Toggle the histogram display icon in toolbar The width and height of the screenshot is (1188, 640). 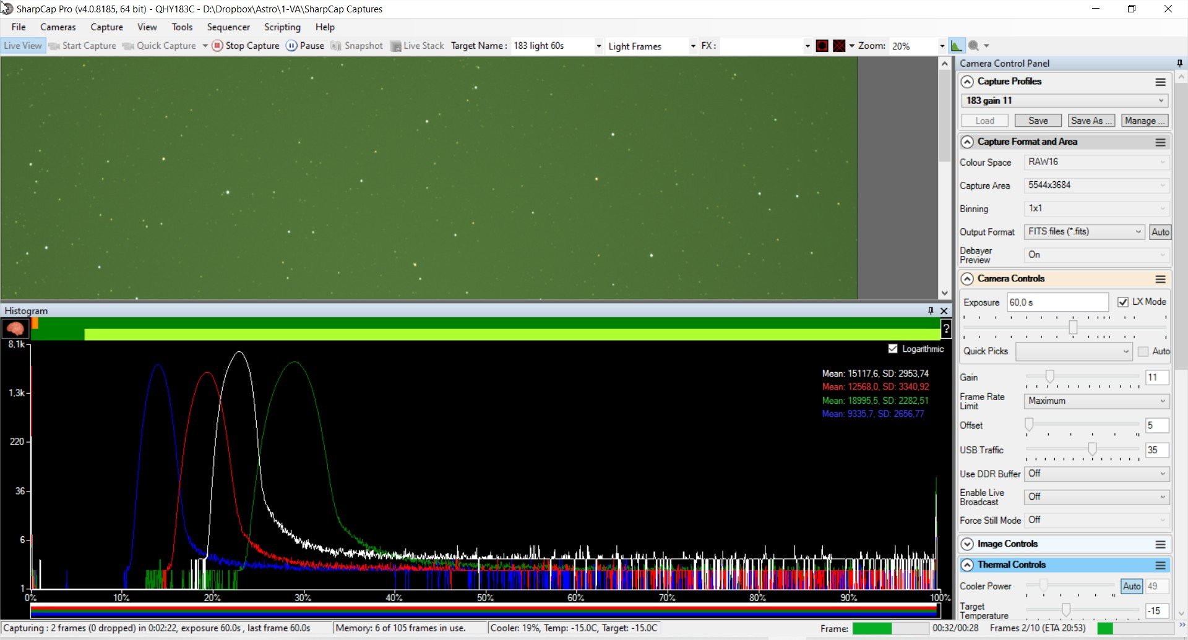click(957, 46)
